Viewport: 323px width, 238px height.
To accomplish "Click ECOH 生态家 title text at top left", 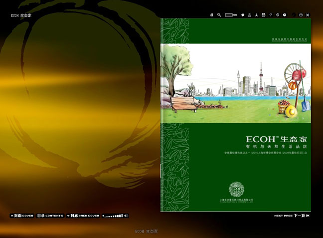I will (x=21, y=15).
